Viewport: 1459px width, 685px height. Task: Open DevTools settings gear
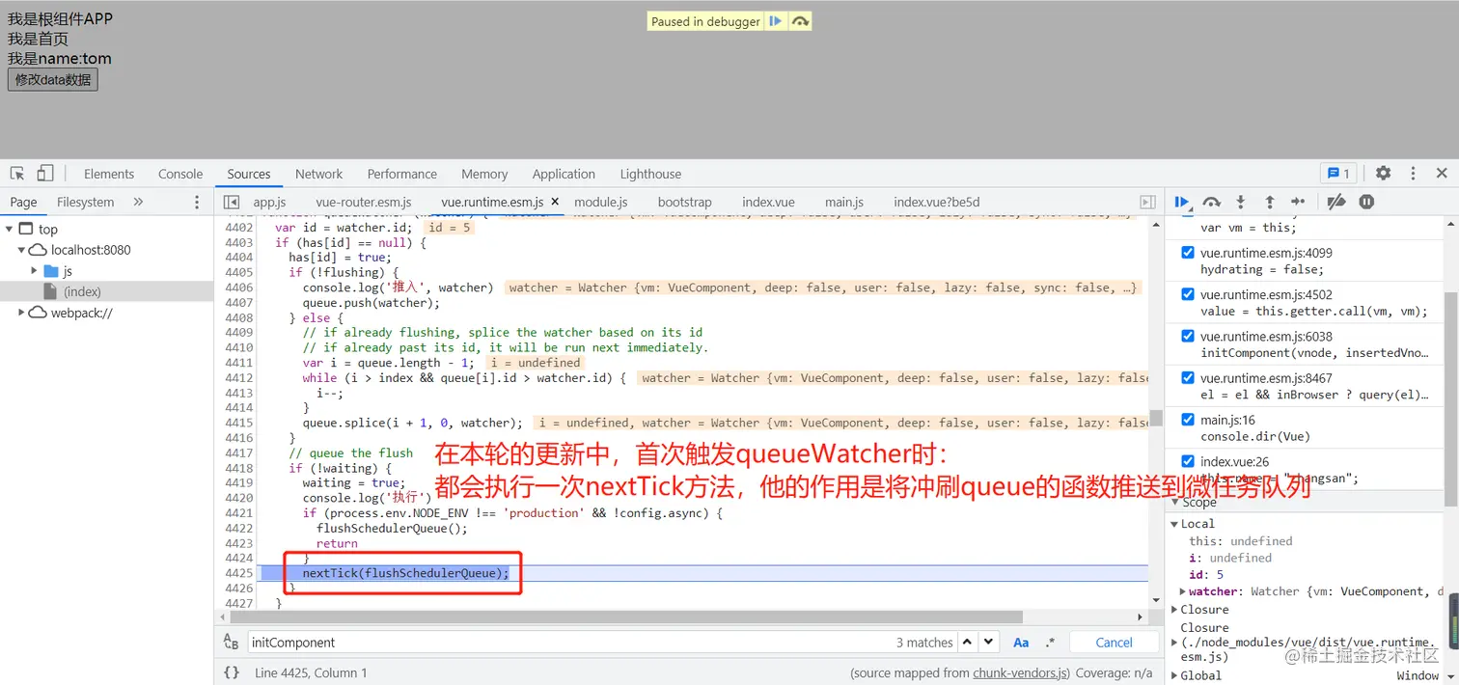tap(1383, 174)
